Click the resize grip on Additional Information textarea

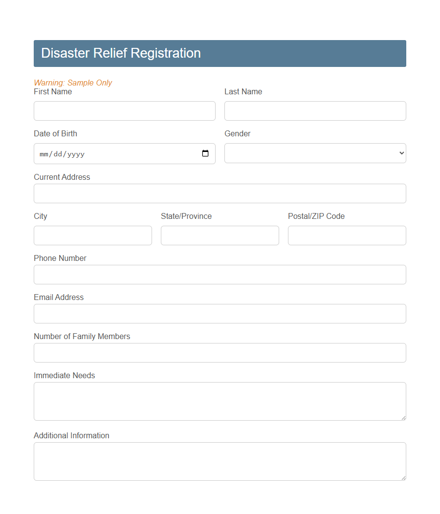pos(403,478)
